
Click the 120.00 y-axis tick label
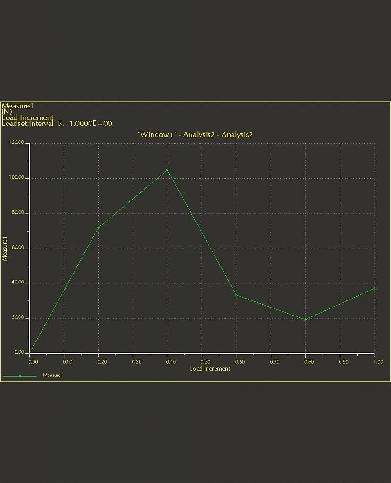click(17, 142)
